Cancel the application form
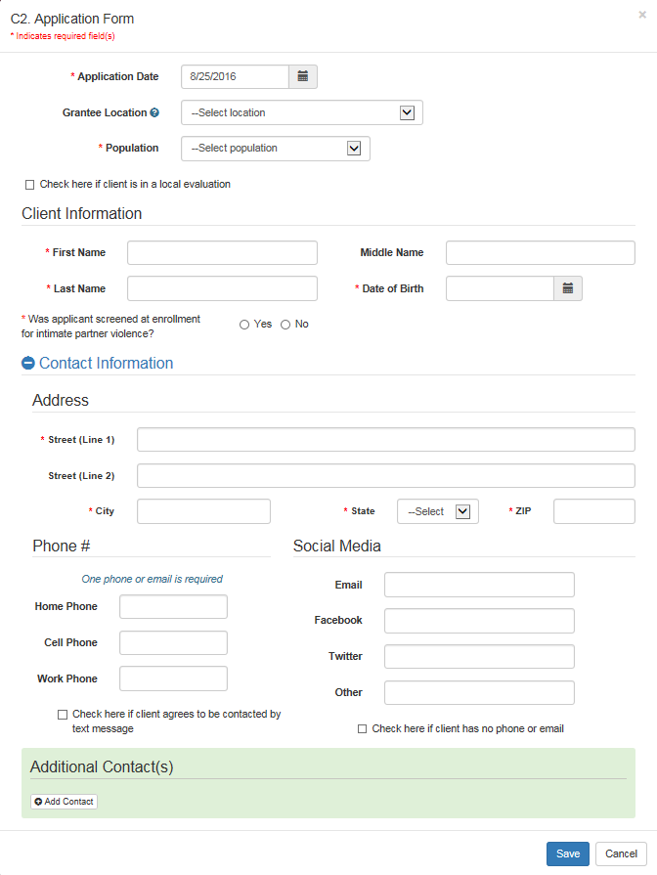Screen dimensions: 657x875 [x=621, y=853]
